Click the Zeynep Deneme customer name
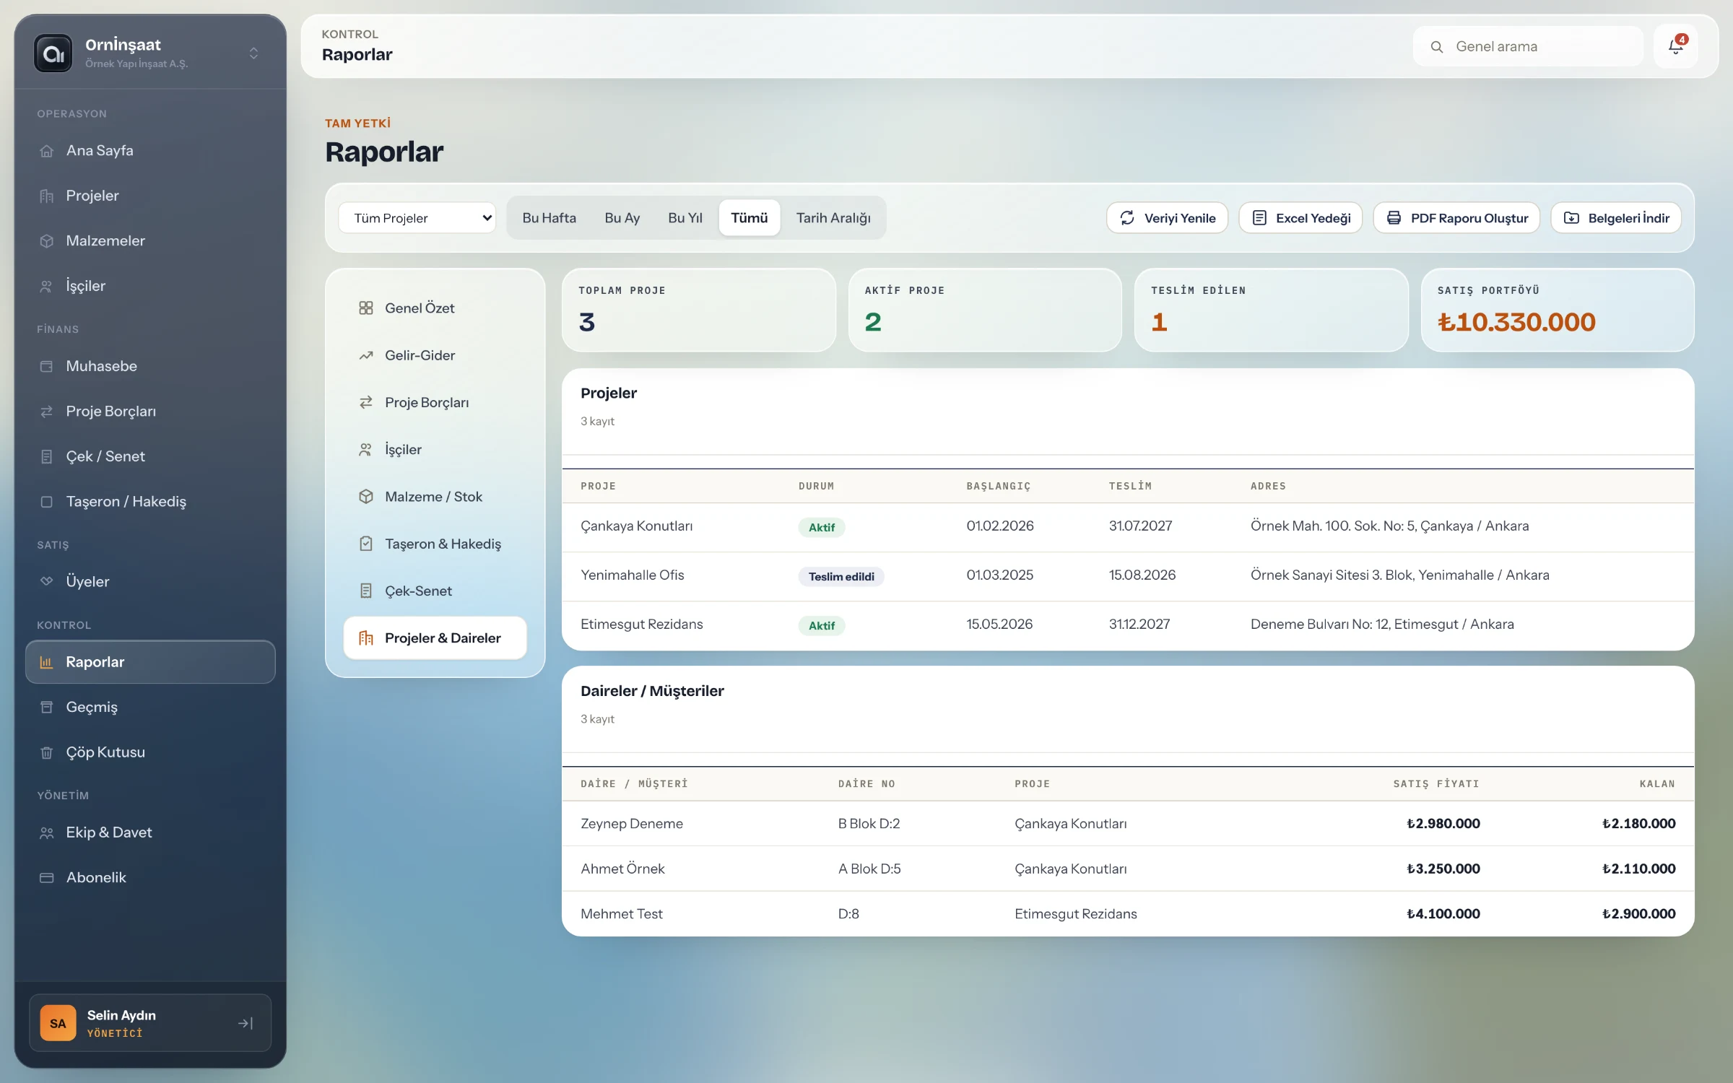Image resolution: width=1733 pixels, height=1083 pixels. click(632, 824)
